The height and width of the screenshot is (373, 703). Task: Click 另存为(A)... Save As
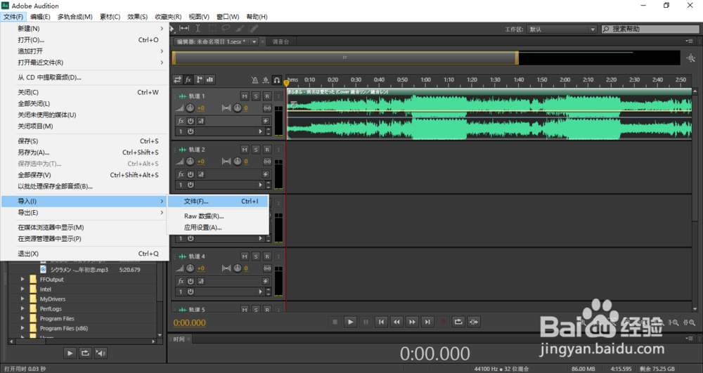[85, 152]
